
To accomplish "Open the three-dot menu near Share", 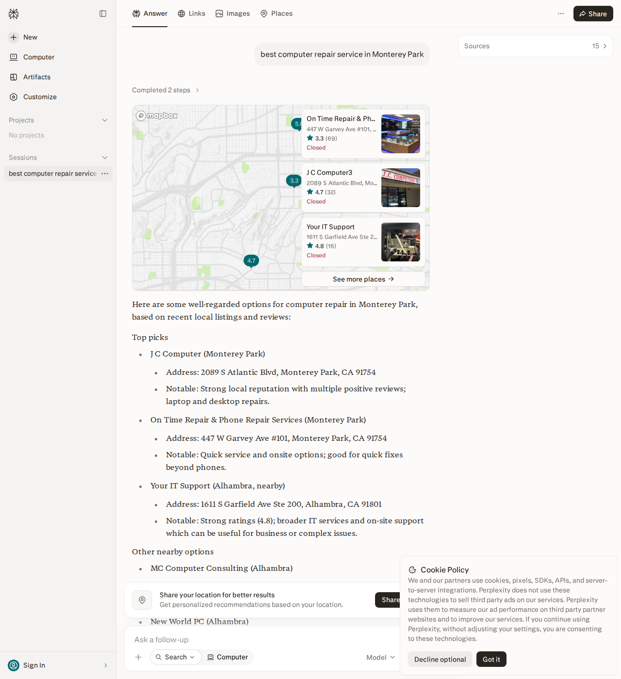I will coord(561,14).
